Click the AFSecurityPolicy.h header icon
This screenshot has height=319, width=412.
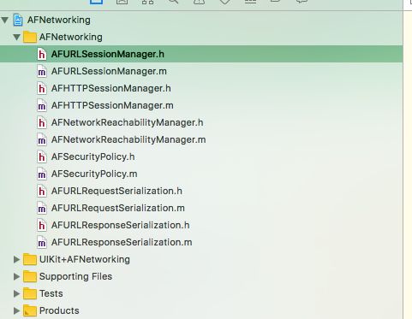pos(42,157)
